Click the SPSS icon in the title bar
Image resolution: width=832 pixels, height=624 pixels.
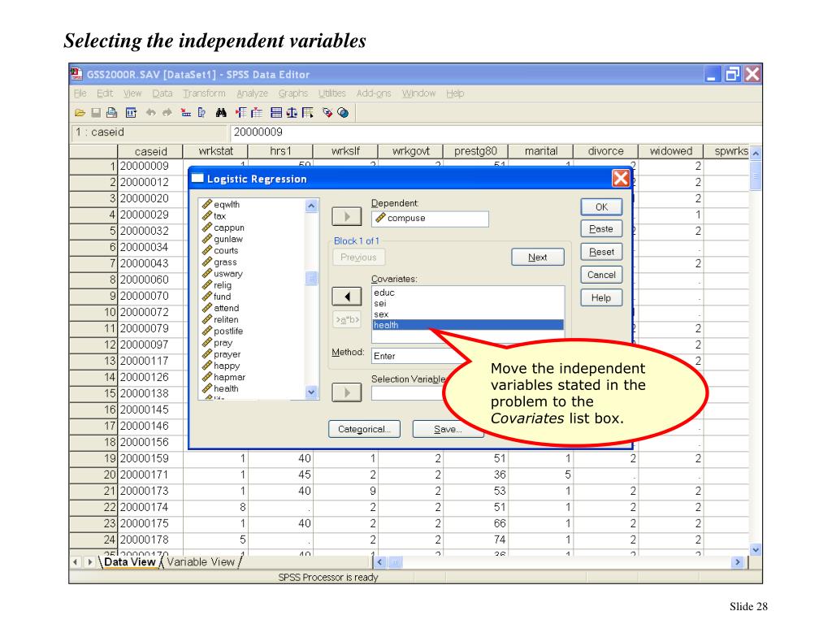pos(76,74)
